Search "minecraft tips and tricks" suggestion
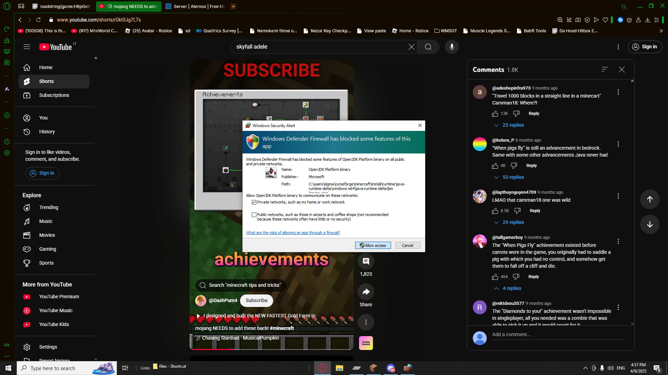This screenshot has height=375, width=668. [240, 285]
